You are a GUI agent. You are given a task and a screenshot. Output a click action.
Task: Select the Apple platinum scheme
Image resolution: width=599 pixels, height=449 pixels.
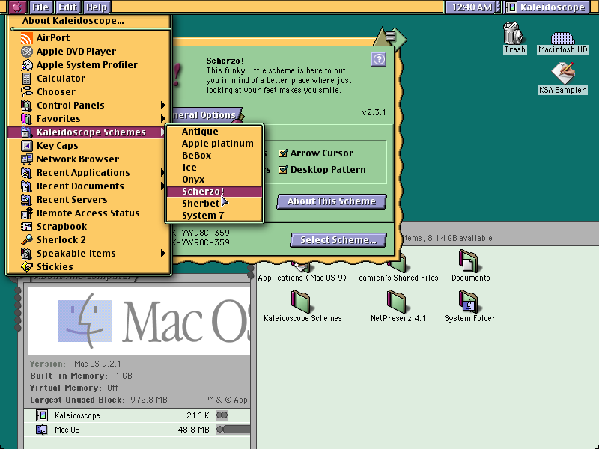coord(215,144)
